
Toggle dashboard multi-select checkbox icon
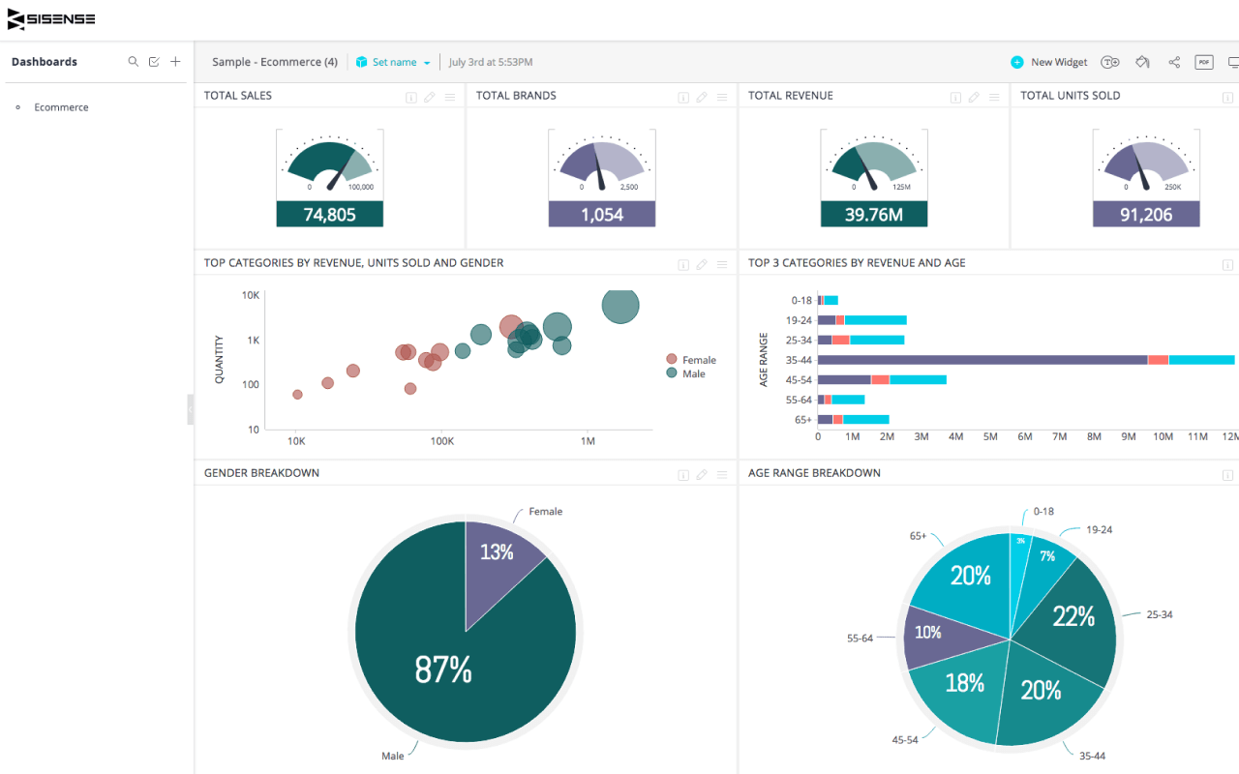click(x=154, y=62)
